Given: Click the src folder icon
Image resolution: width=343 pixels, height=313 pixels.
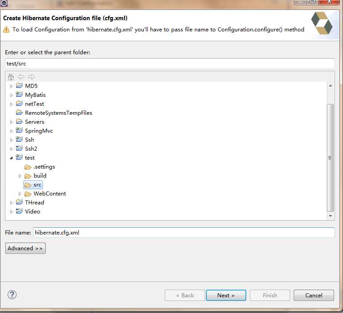Looking at the screenshot, I should [x=28, y=185].
